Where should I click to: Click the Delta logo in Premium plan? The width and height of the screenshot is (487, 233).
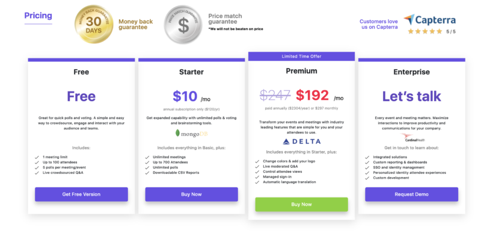point(302,142)
